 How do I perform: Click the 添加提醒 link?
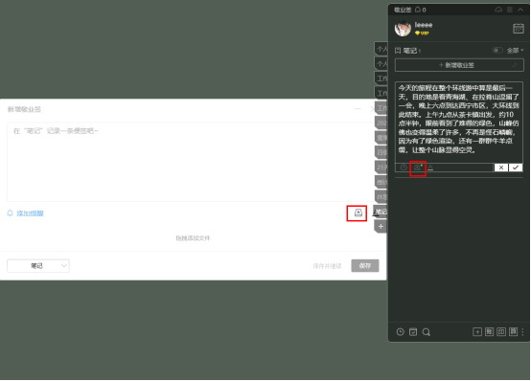pyautogui.click(x=30, y=213)
